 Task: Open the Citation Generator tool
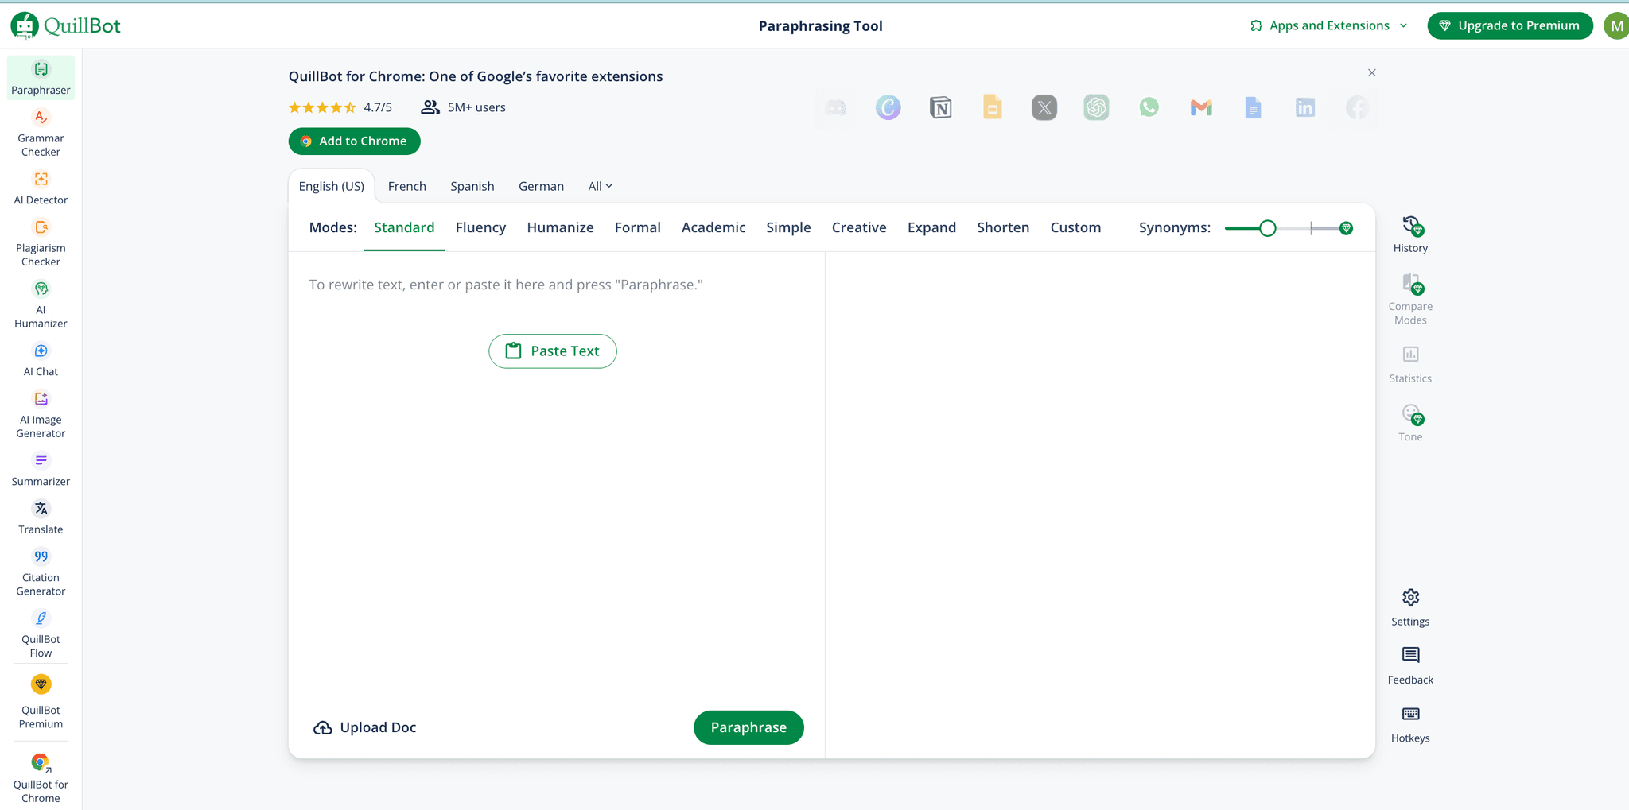41,572
